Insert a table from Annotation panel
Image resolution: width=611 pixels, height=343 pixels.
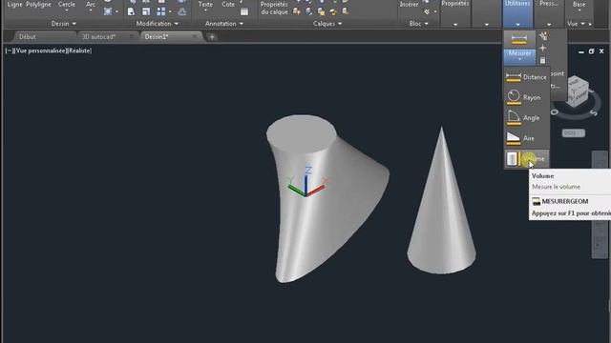(x=244, y=11)
